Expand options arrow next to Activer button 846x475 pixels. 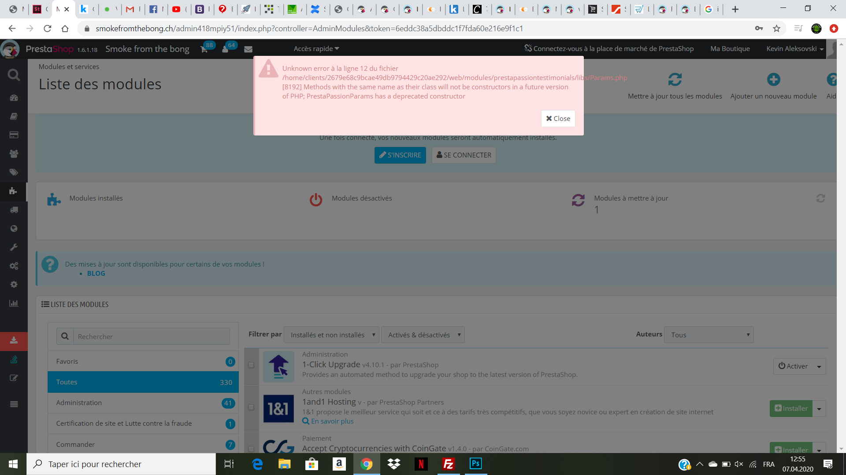(819, 366)
